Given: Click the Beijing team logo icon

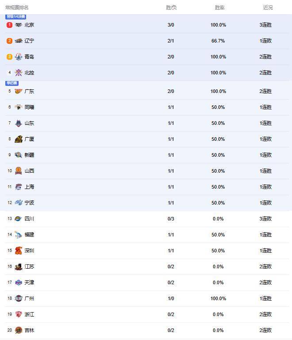Looking at the screenshot, I should point(18,25).
